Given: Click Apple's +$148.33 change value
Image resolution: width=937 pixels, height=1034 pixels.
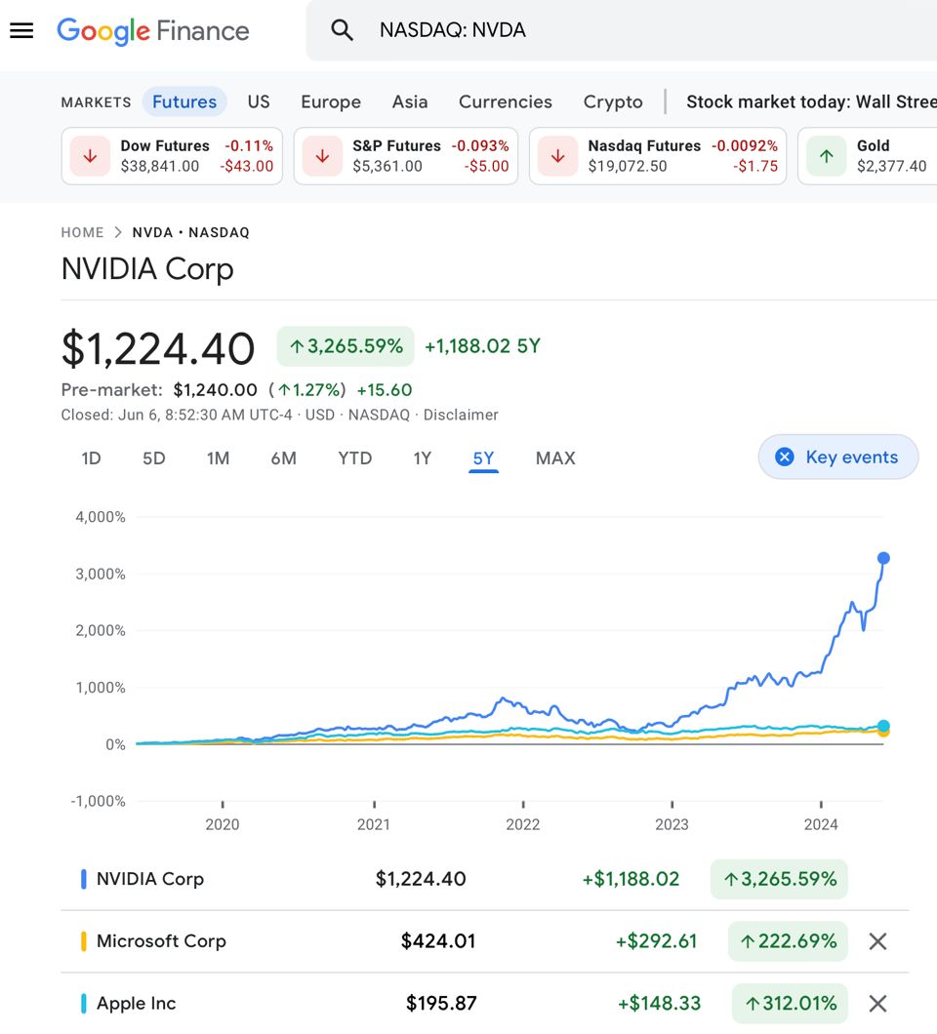Looking at the screenshot, I should (x=659, y=1004).
